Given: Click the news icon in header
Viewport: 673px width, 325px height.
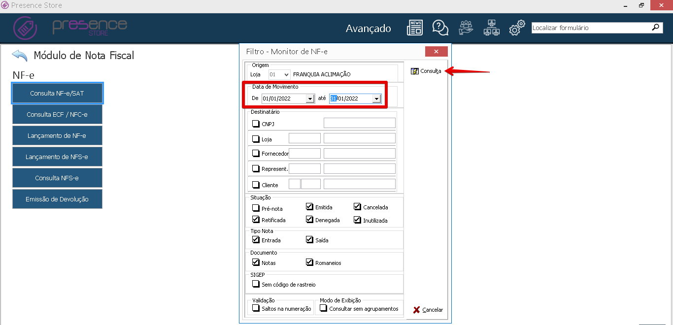Looking at the screenshot, I should pyautogui.click(x=414, y=28).
